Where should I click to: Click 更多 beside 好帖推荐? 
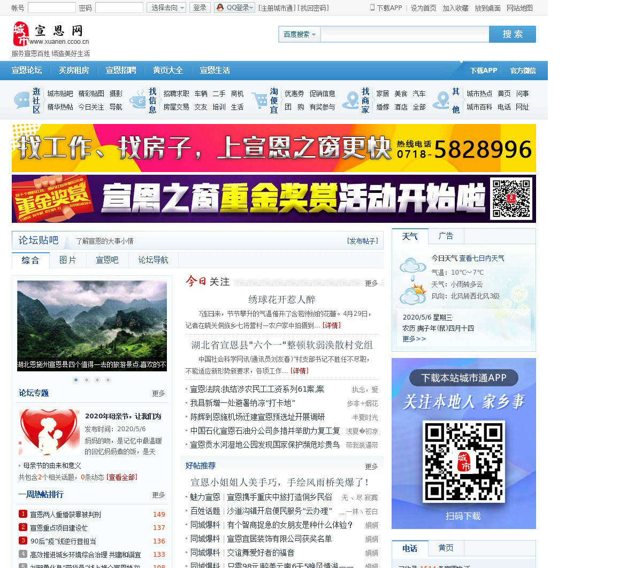pos(371,466)
